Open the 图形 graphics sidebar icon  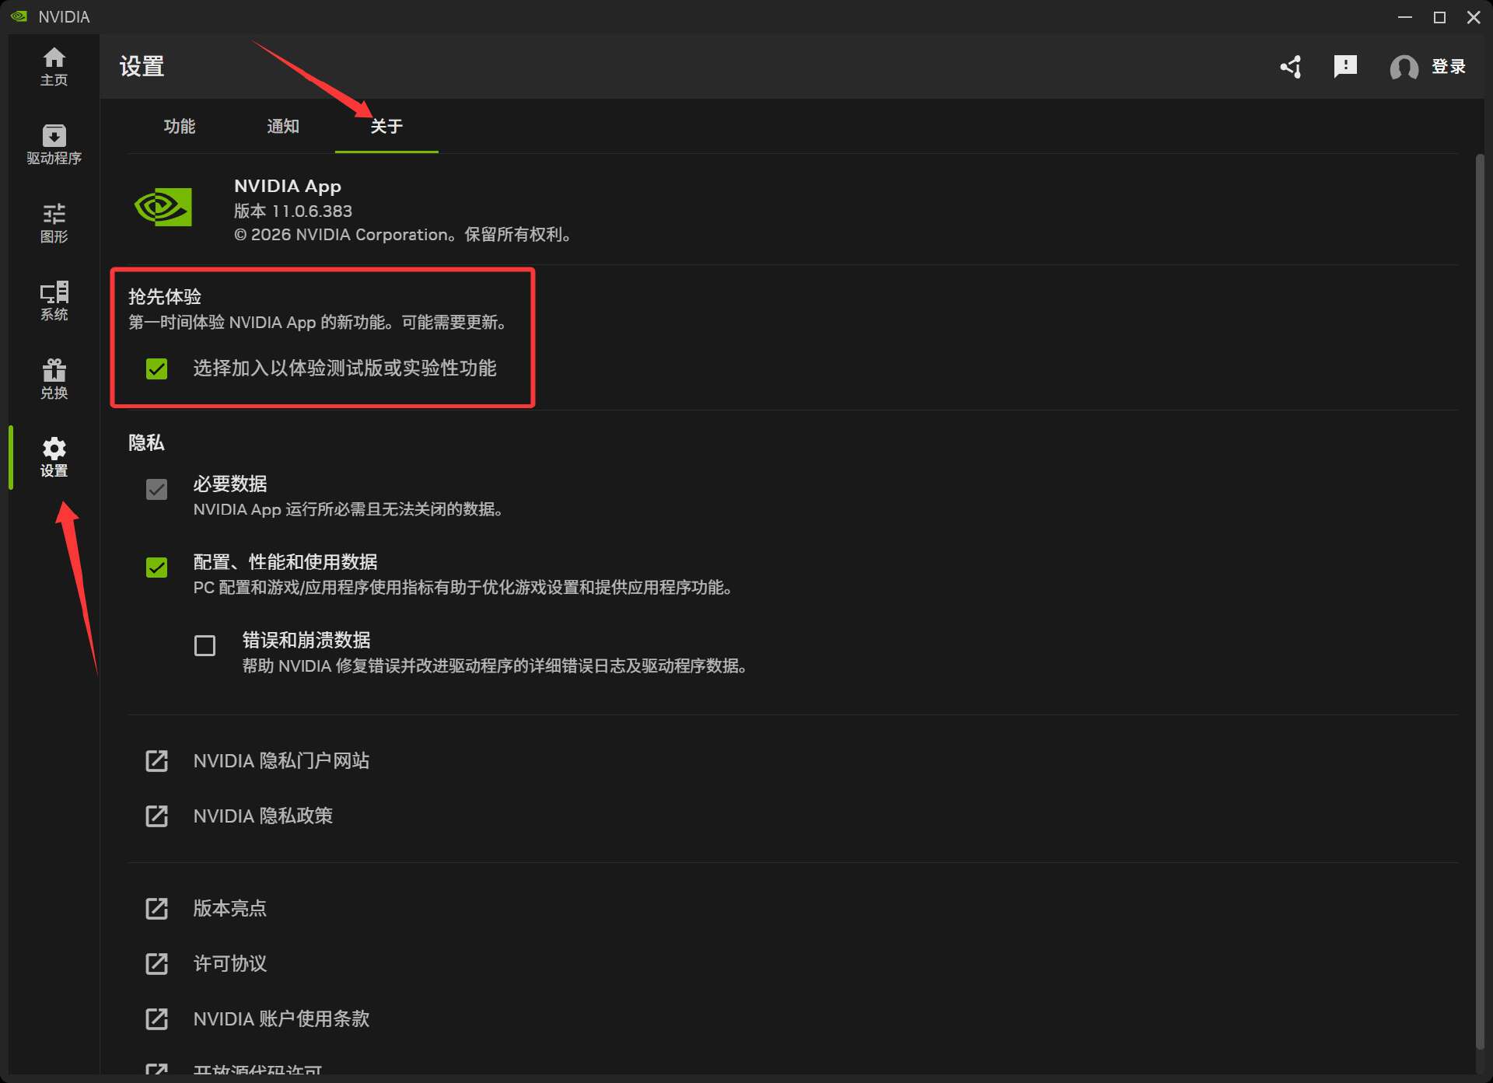54,222
